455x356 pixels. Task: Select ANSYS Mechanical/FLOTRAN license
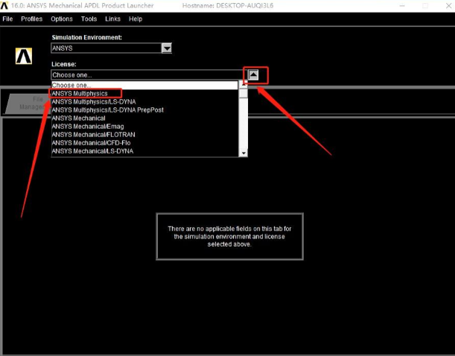[x=144, y=135]
